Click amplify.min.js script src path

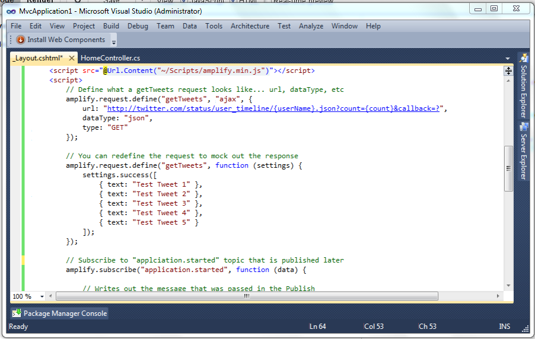211,71
